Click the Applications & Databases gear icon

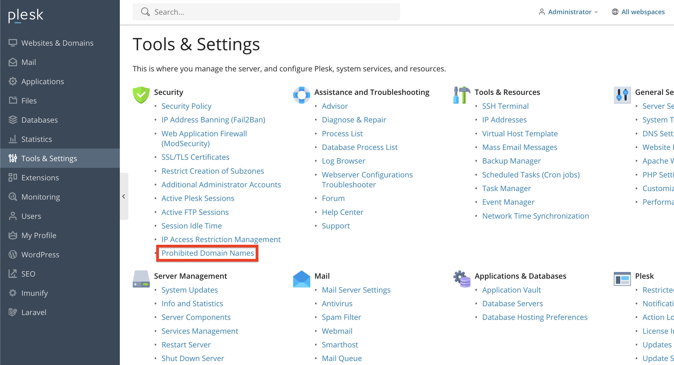click(x=462, y=279)
